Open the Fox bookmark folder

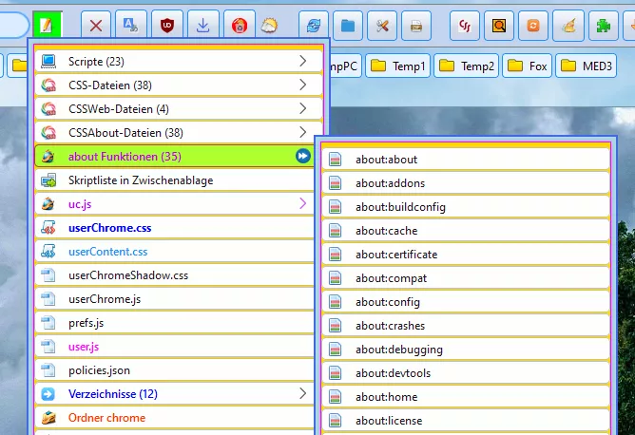(528, 66)
